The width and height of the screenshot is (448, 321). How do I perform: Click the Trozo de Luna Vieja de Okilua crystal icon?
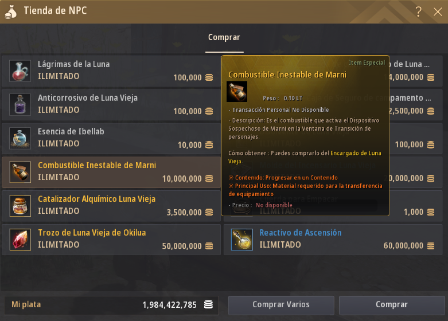[20, 240]
